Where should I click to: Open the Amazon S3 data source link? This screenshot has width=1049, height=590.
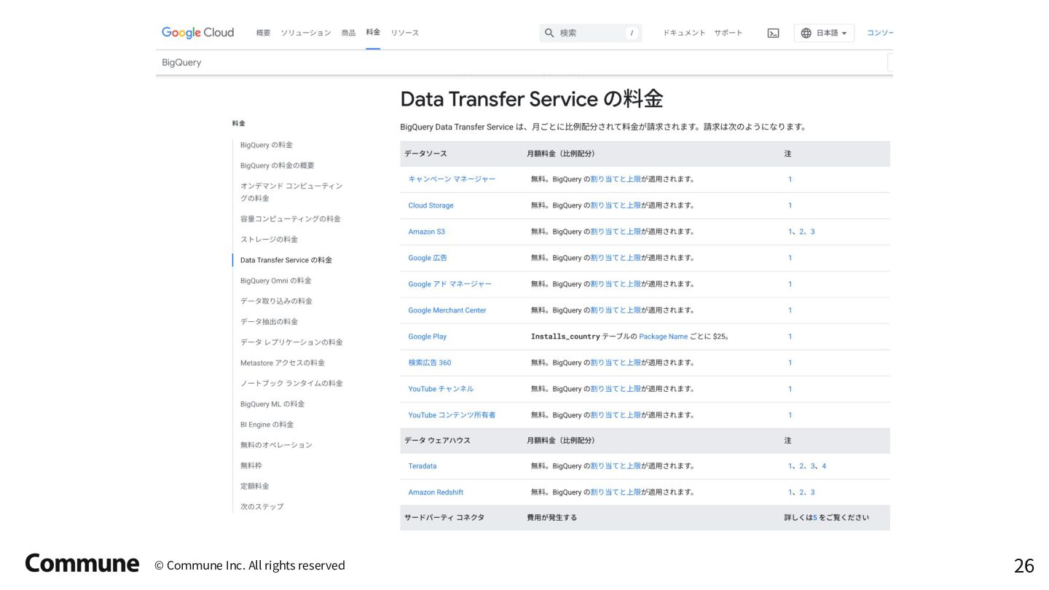[x=426, y=232]
